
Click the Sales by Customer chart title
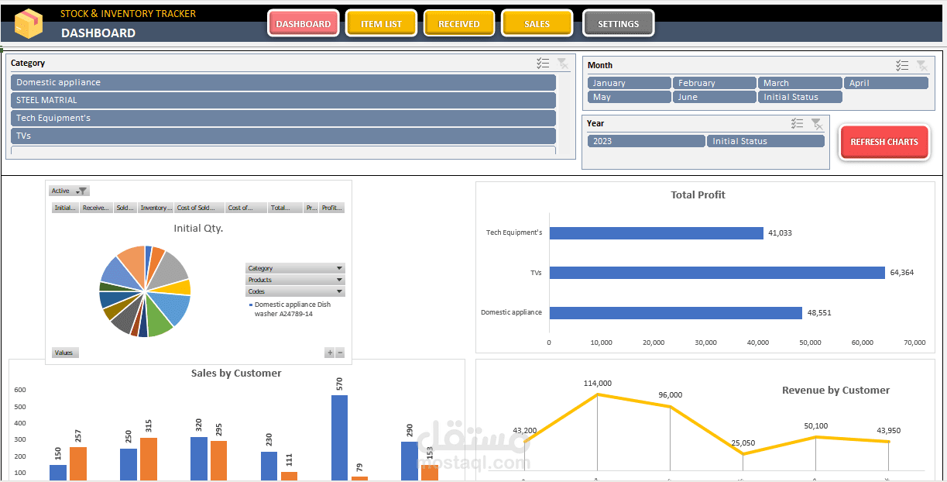(x=236, y=374)
